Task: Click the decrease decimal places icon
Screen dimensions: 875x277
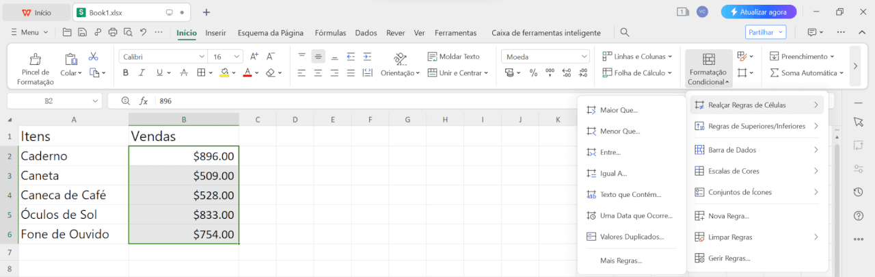Action: click(x=583, y=72)
